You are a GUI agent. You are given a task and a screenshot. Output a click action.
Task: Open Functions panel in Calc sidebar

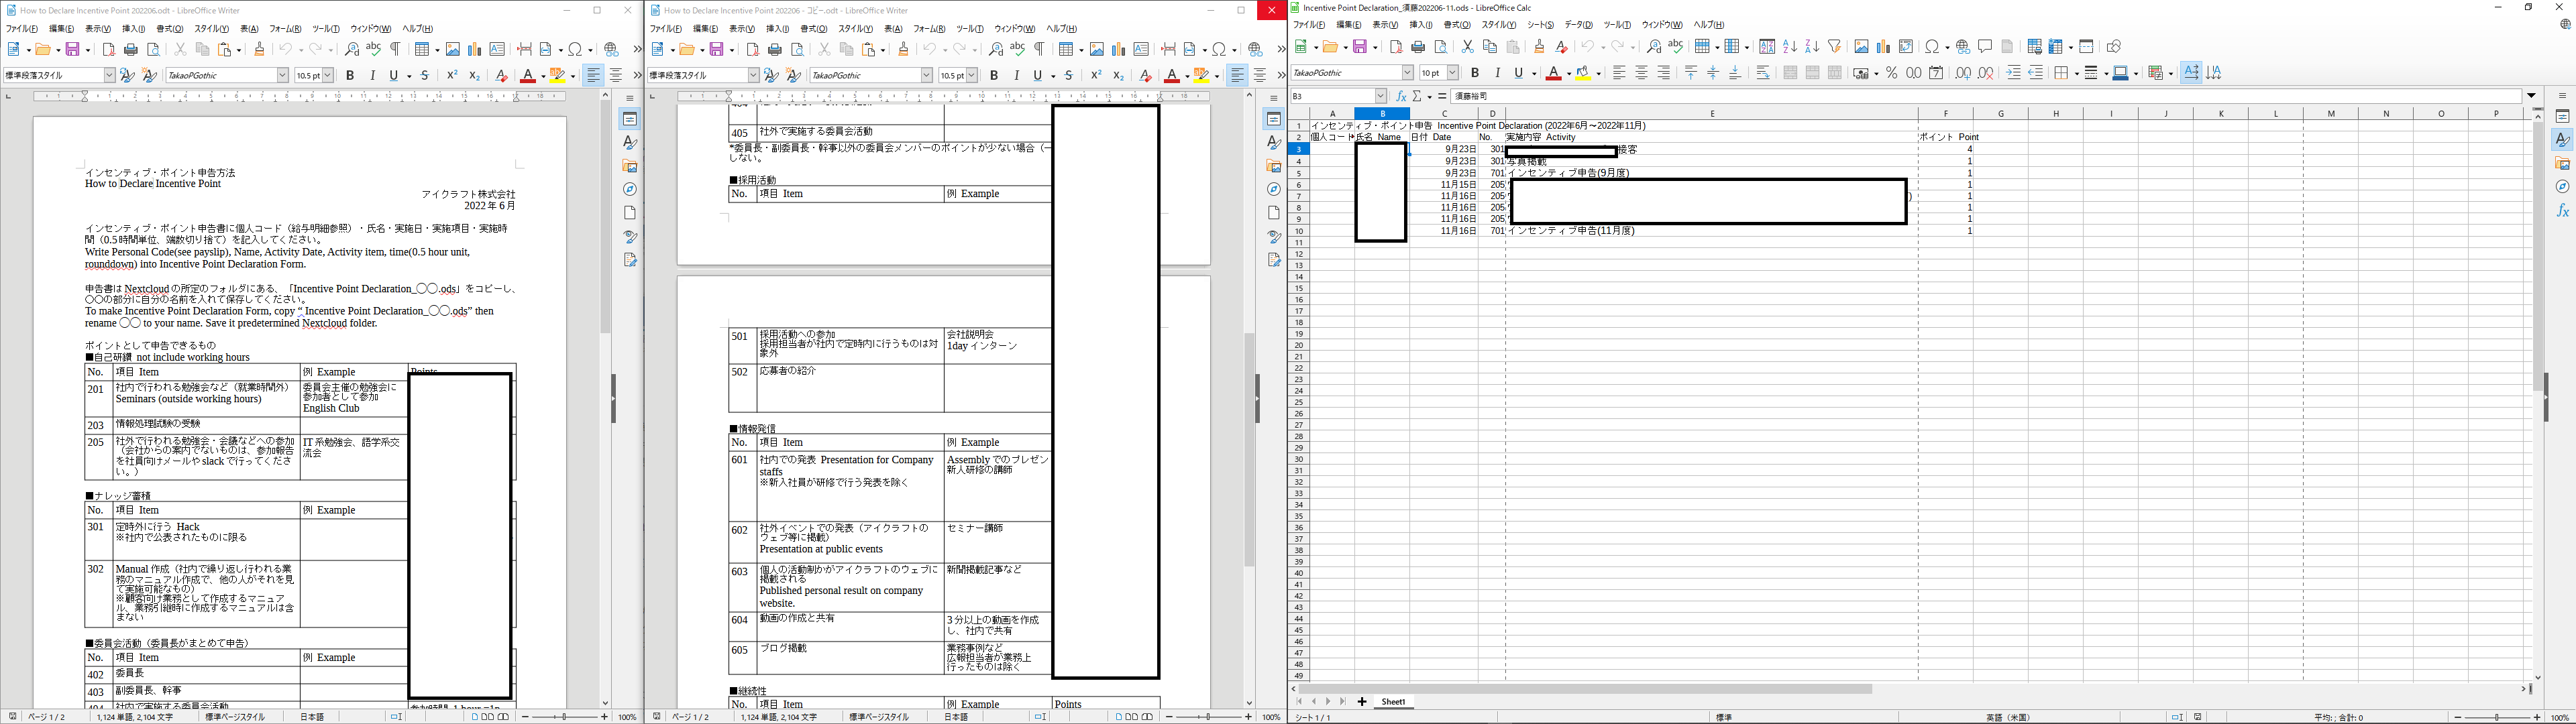tap(2563, 211)
